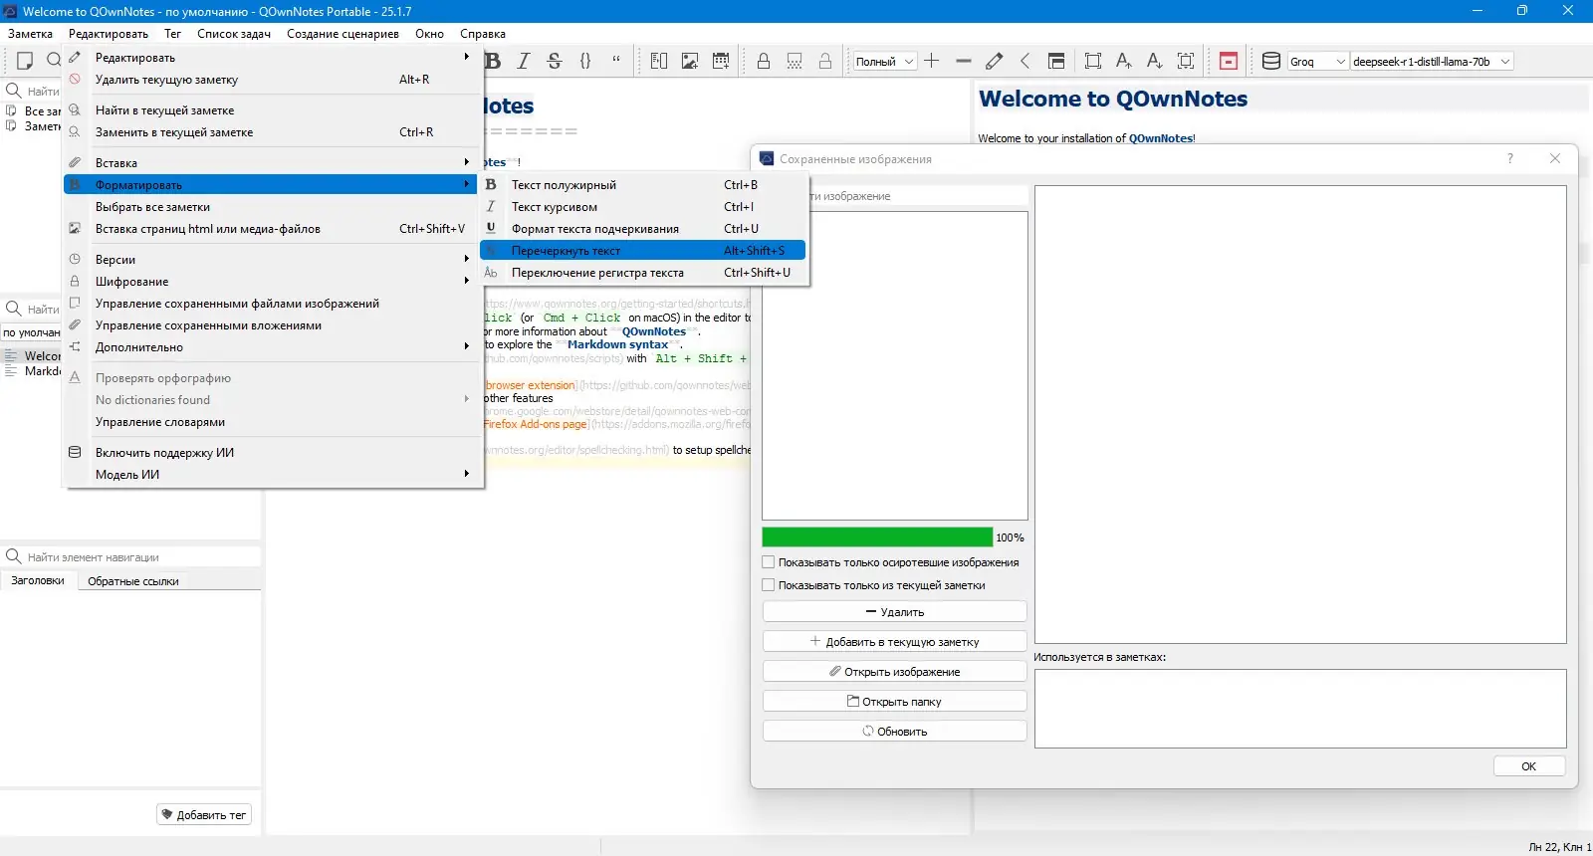Viewport: 1593px width, 856px height.
Task: Open the Полный workspace dropdown
Action: click(x=884, y=62)
